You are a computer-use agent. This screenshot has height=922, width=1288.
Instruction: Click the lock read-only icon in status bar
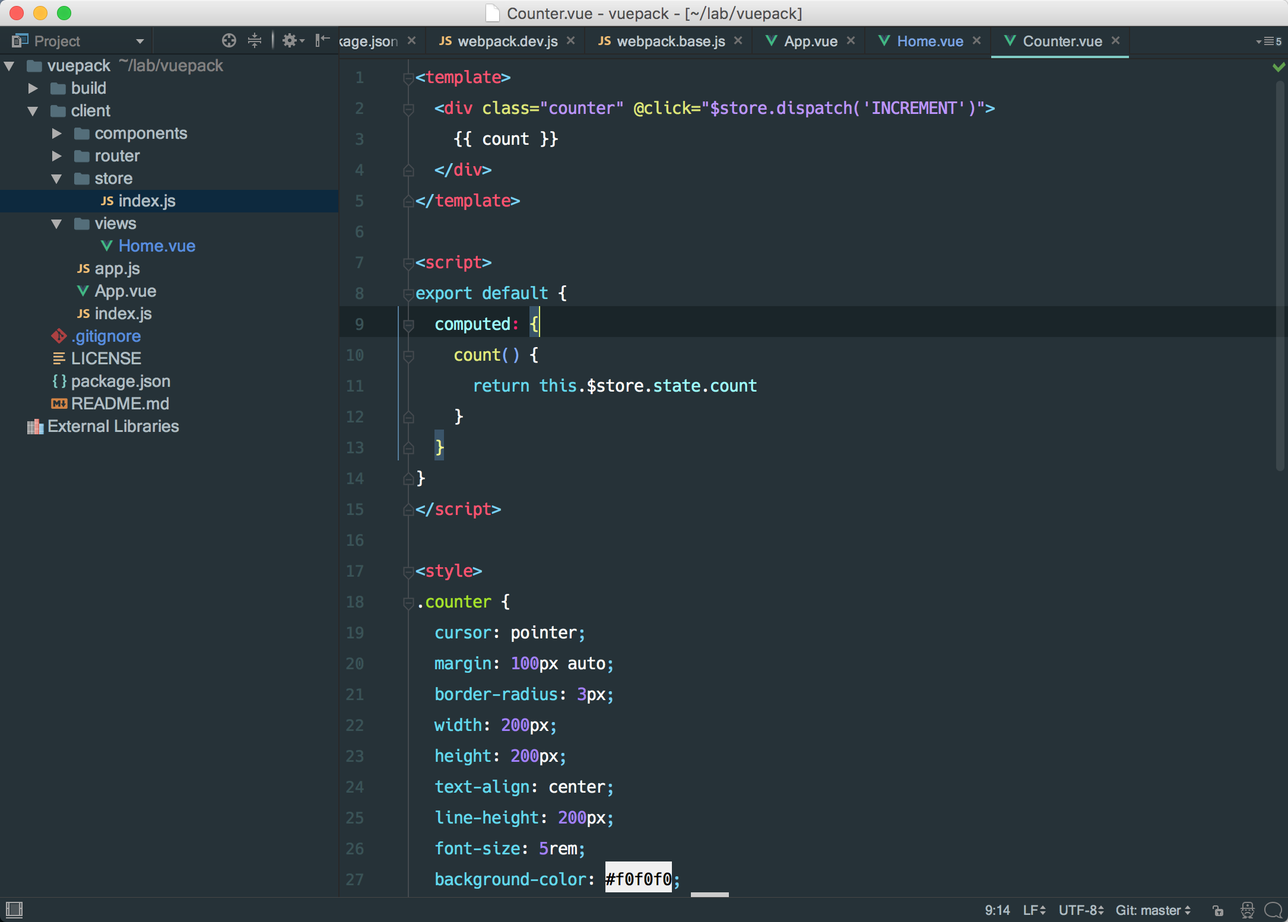(x=1217, y=910)
